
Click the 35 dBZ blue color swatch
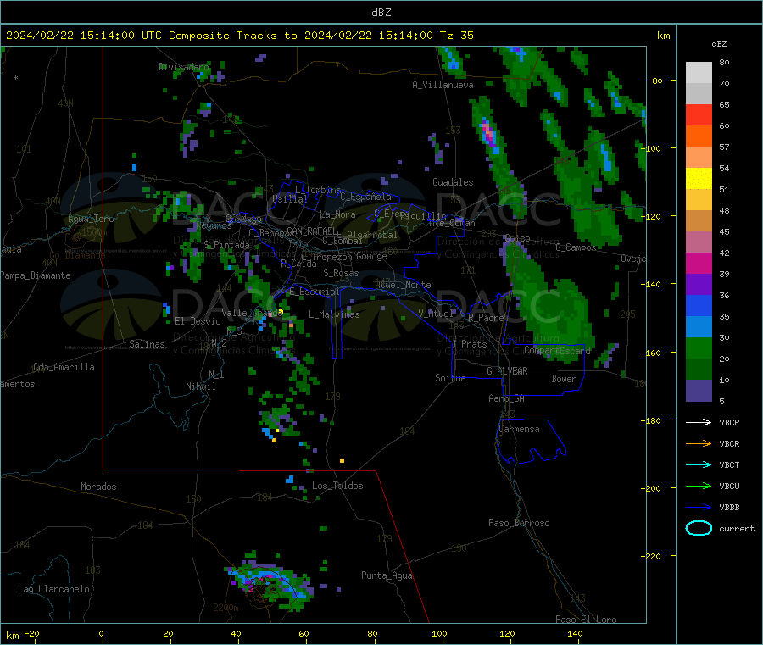[699, 305]
